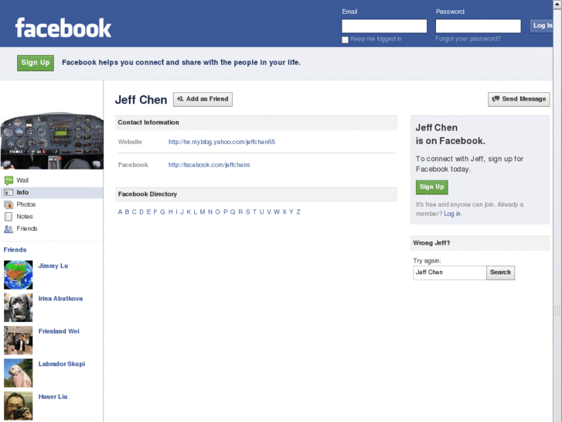
Task: Click the Wall speech-bubble icon
Action: pyautogui.click(x=9, y=180)
